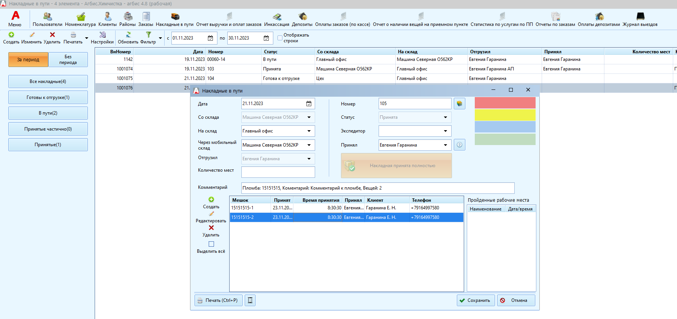Expand the Печатать dropdown arrow

coord(87,38)
